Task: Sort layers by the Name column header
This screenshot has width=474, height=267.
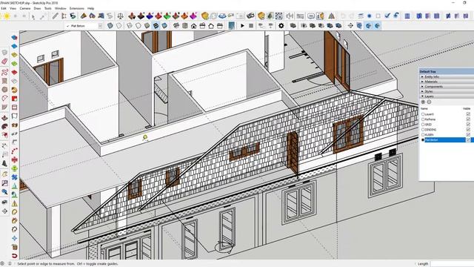Action: coord(424,108)
